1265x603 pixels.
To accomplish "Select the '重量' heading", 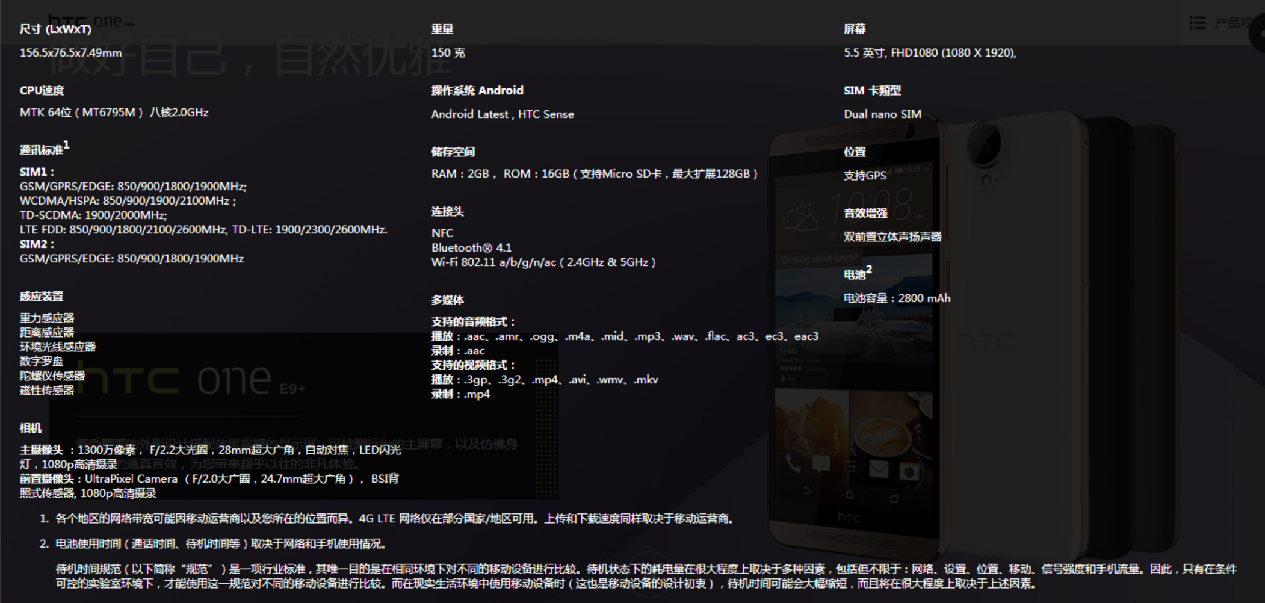I will (442, 29).
